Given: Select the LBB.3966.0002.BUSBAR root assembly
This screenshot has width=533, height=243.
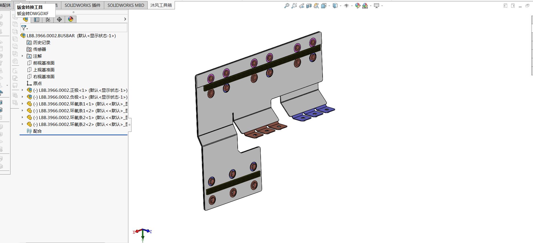Looking at the screenshot, I should (68, 36).
